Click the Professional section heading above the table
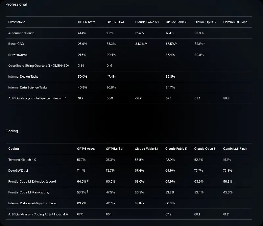263x226 pixels. pos(16,4)
